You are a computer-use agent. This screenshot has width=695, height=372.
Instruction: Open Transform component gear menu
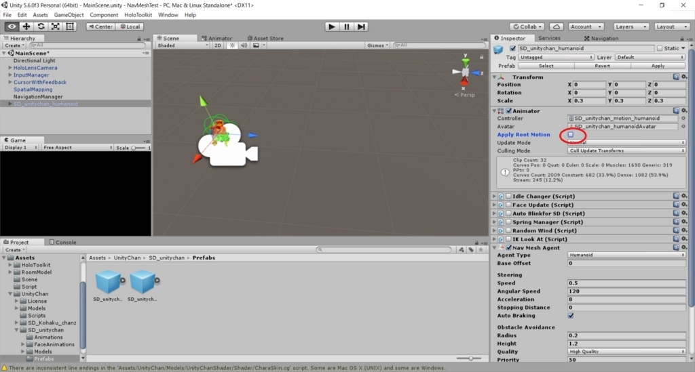coord(684,77)
